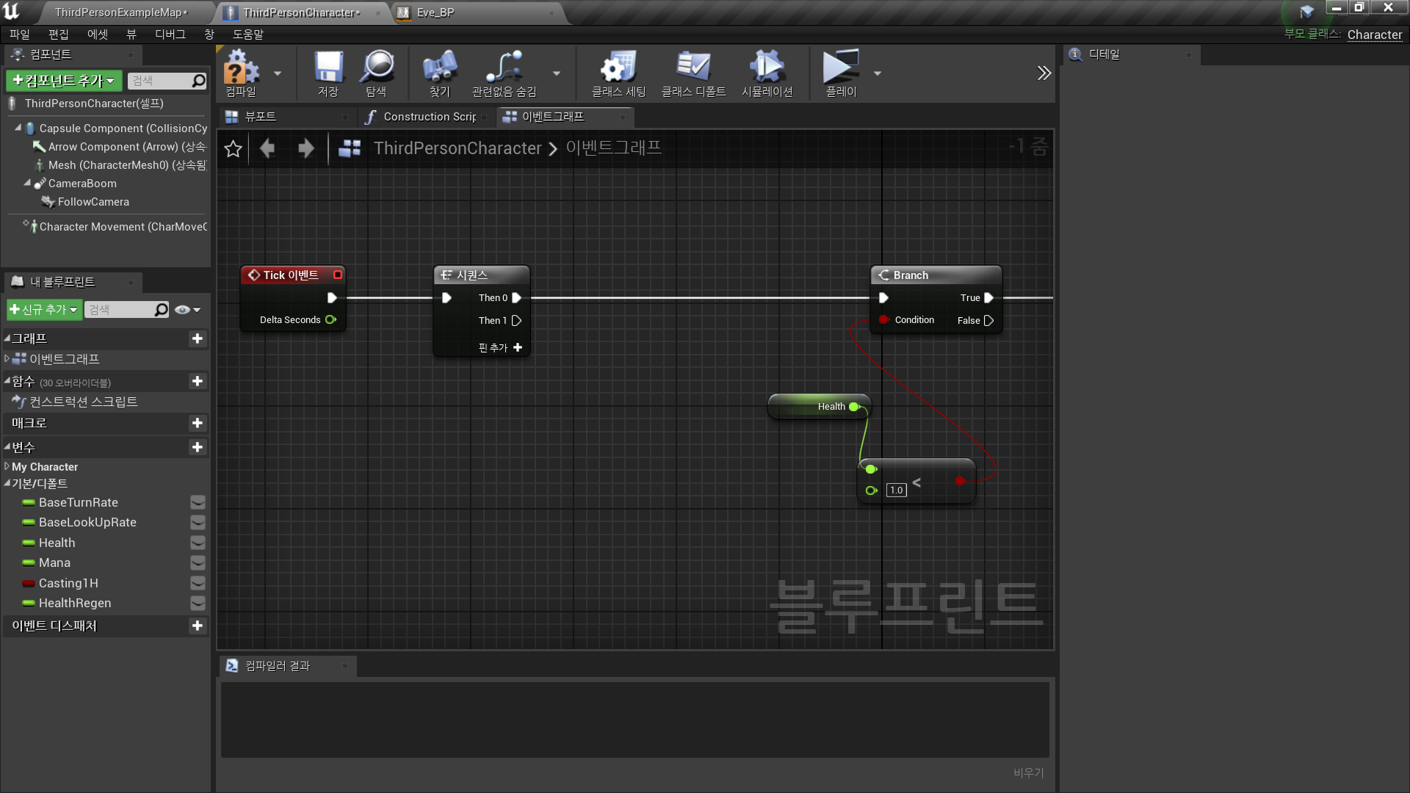Image resolution: width=1410 pixels, height=793 pixels.
Task: Open Play options dropdown arrow
Action: (877, 73)
